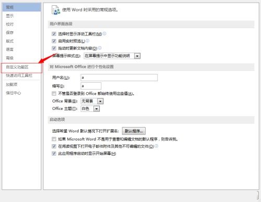Toggle 选择时显示浮动工具栏 checkbox
This screenshot has width=261, height=202.
pos(54,34)
